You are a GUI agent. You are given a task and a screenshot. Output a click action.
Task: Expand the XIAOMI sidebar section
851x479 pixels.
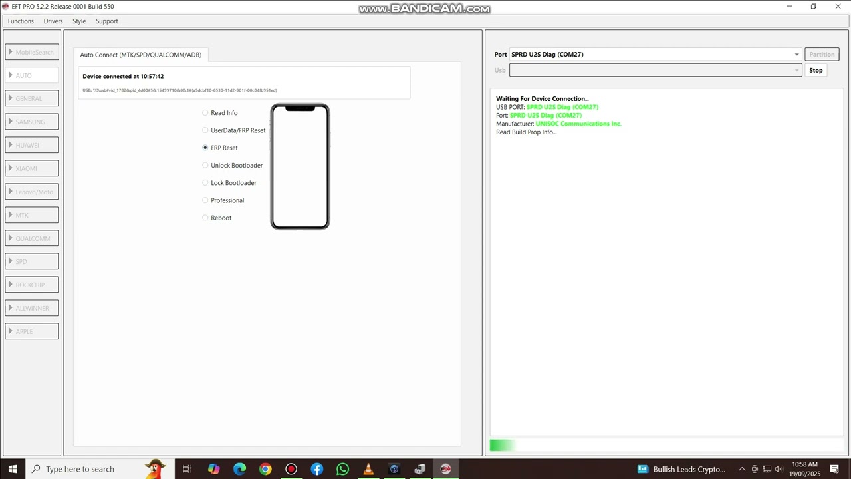[x=32, y=168]
